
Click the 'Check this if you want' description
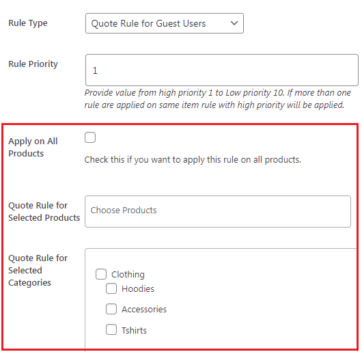193,160
